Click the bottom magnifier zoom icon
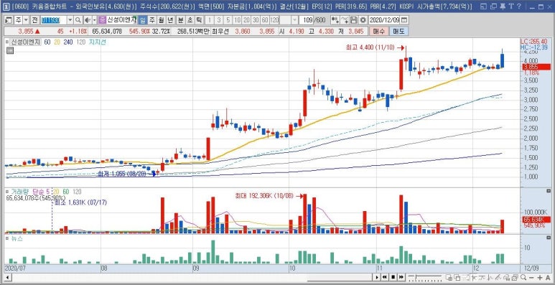The height and width of the screenshot is (285, 555). coord(523,277)
